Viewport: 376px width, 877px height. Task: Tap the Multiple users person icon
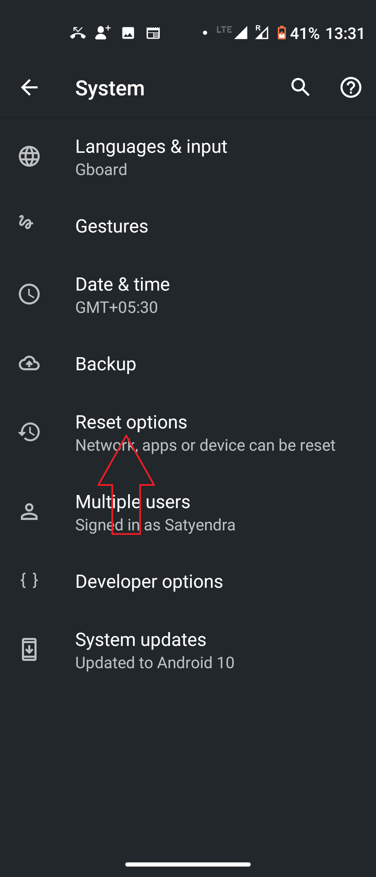[x=29, y=512]
